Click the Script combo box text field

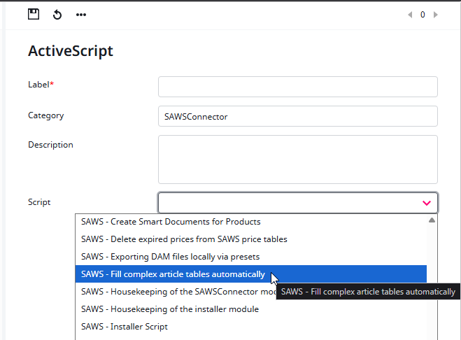(x=287, y=203)
